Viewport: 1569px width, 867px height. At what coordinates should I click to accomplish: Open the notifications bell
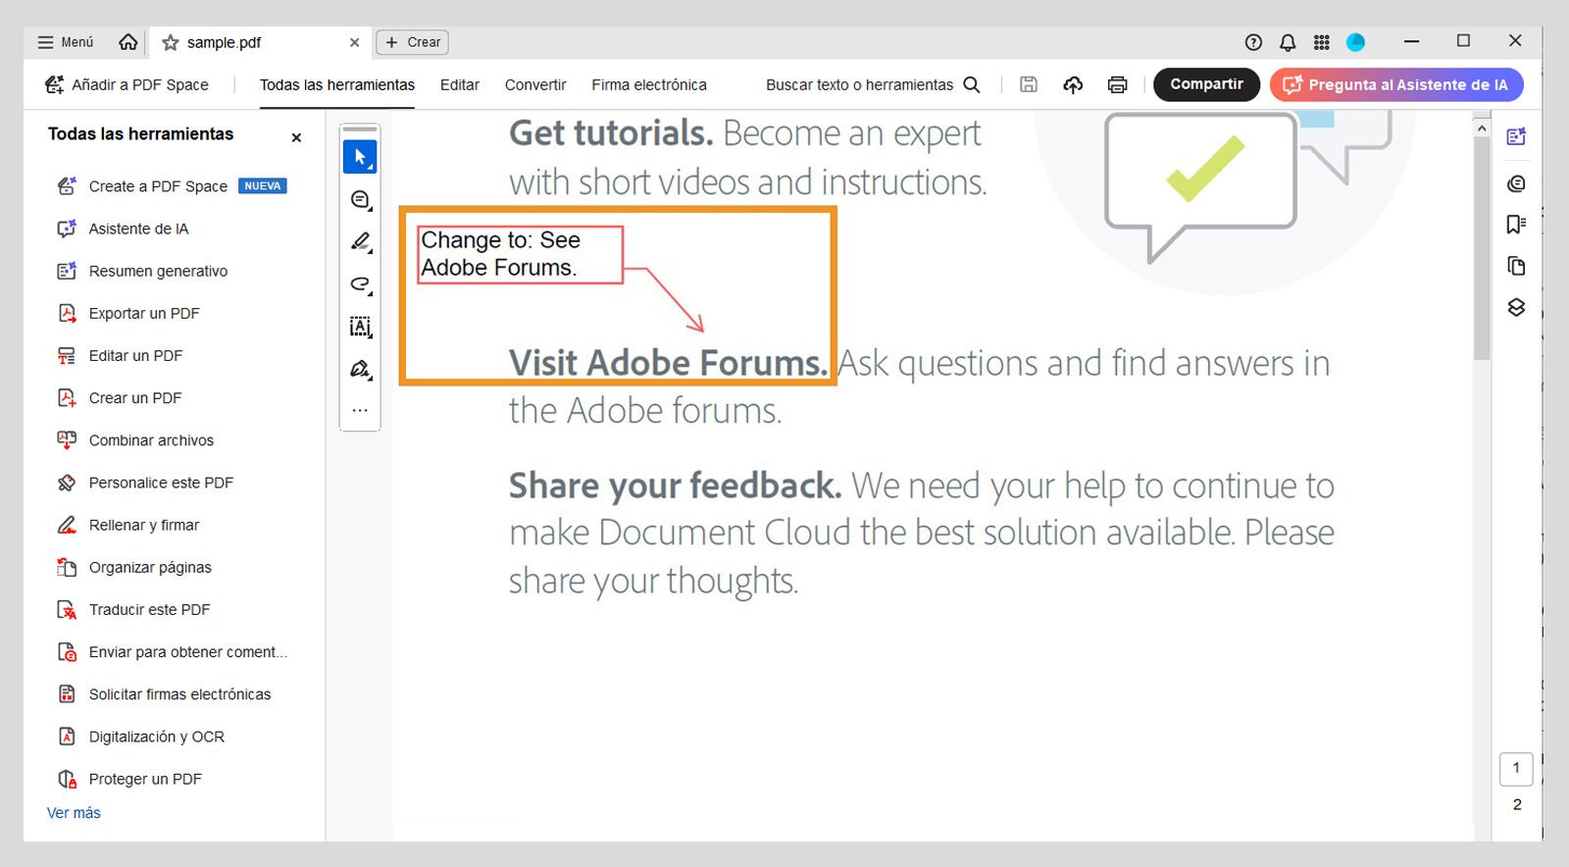coord(1288,42)
